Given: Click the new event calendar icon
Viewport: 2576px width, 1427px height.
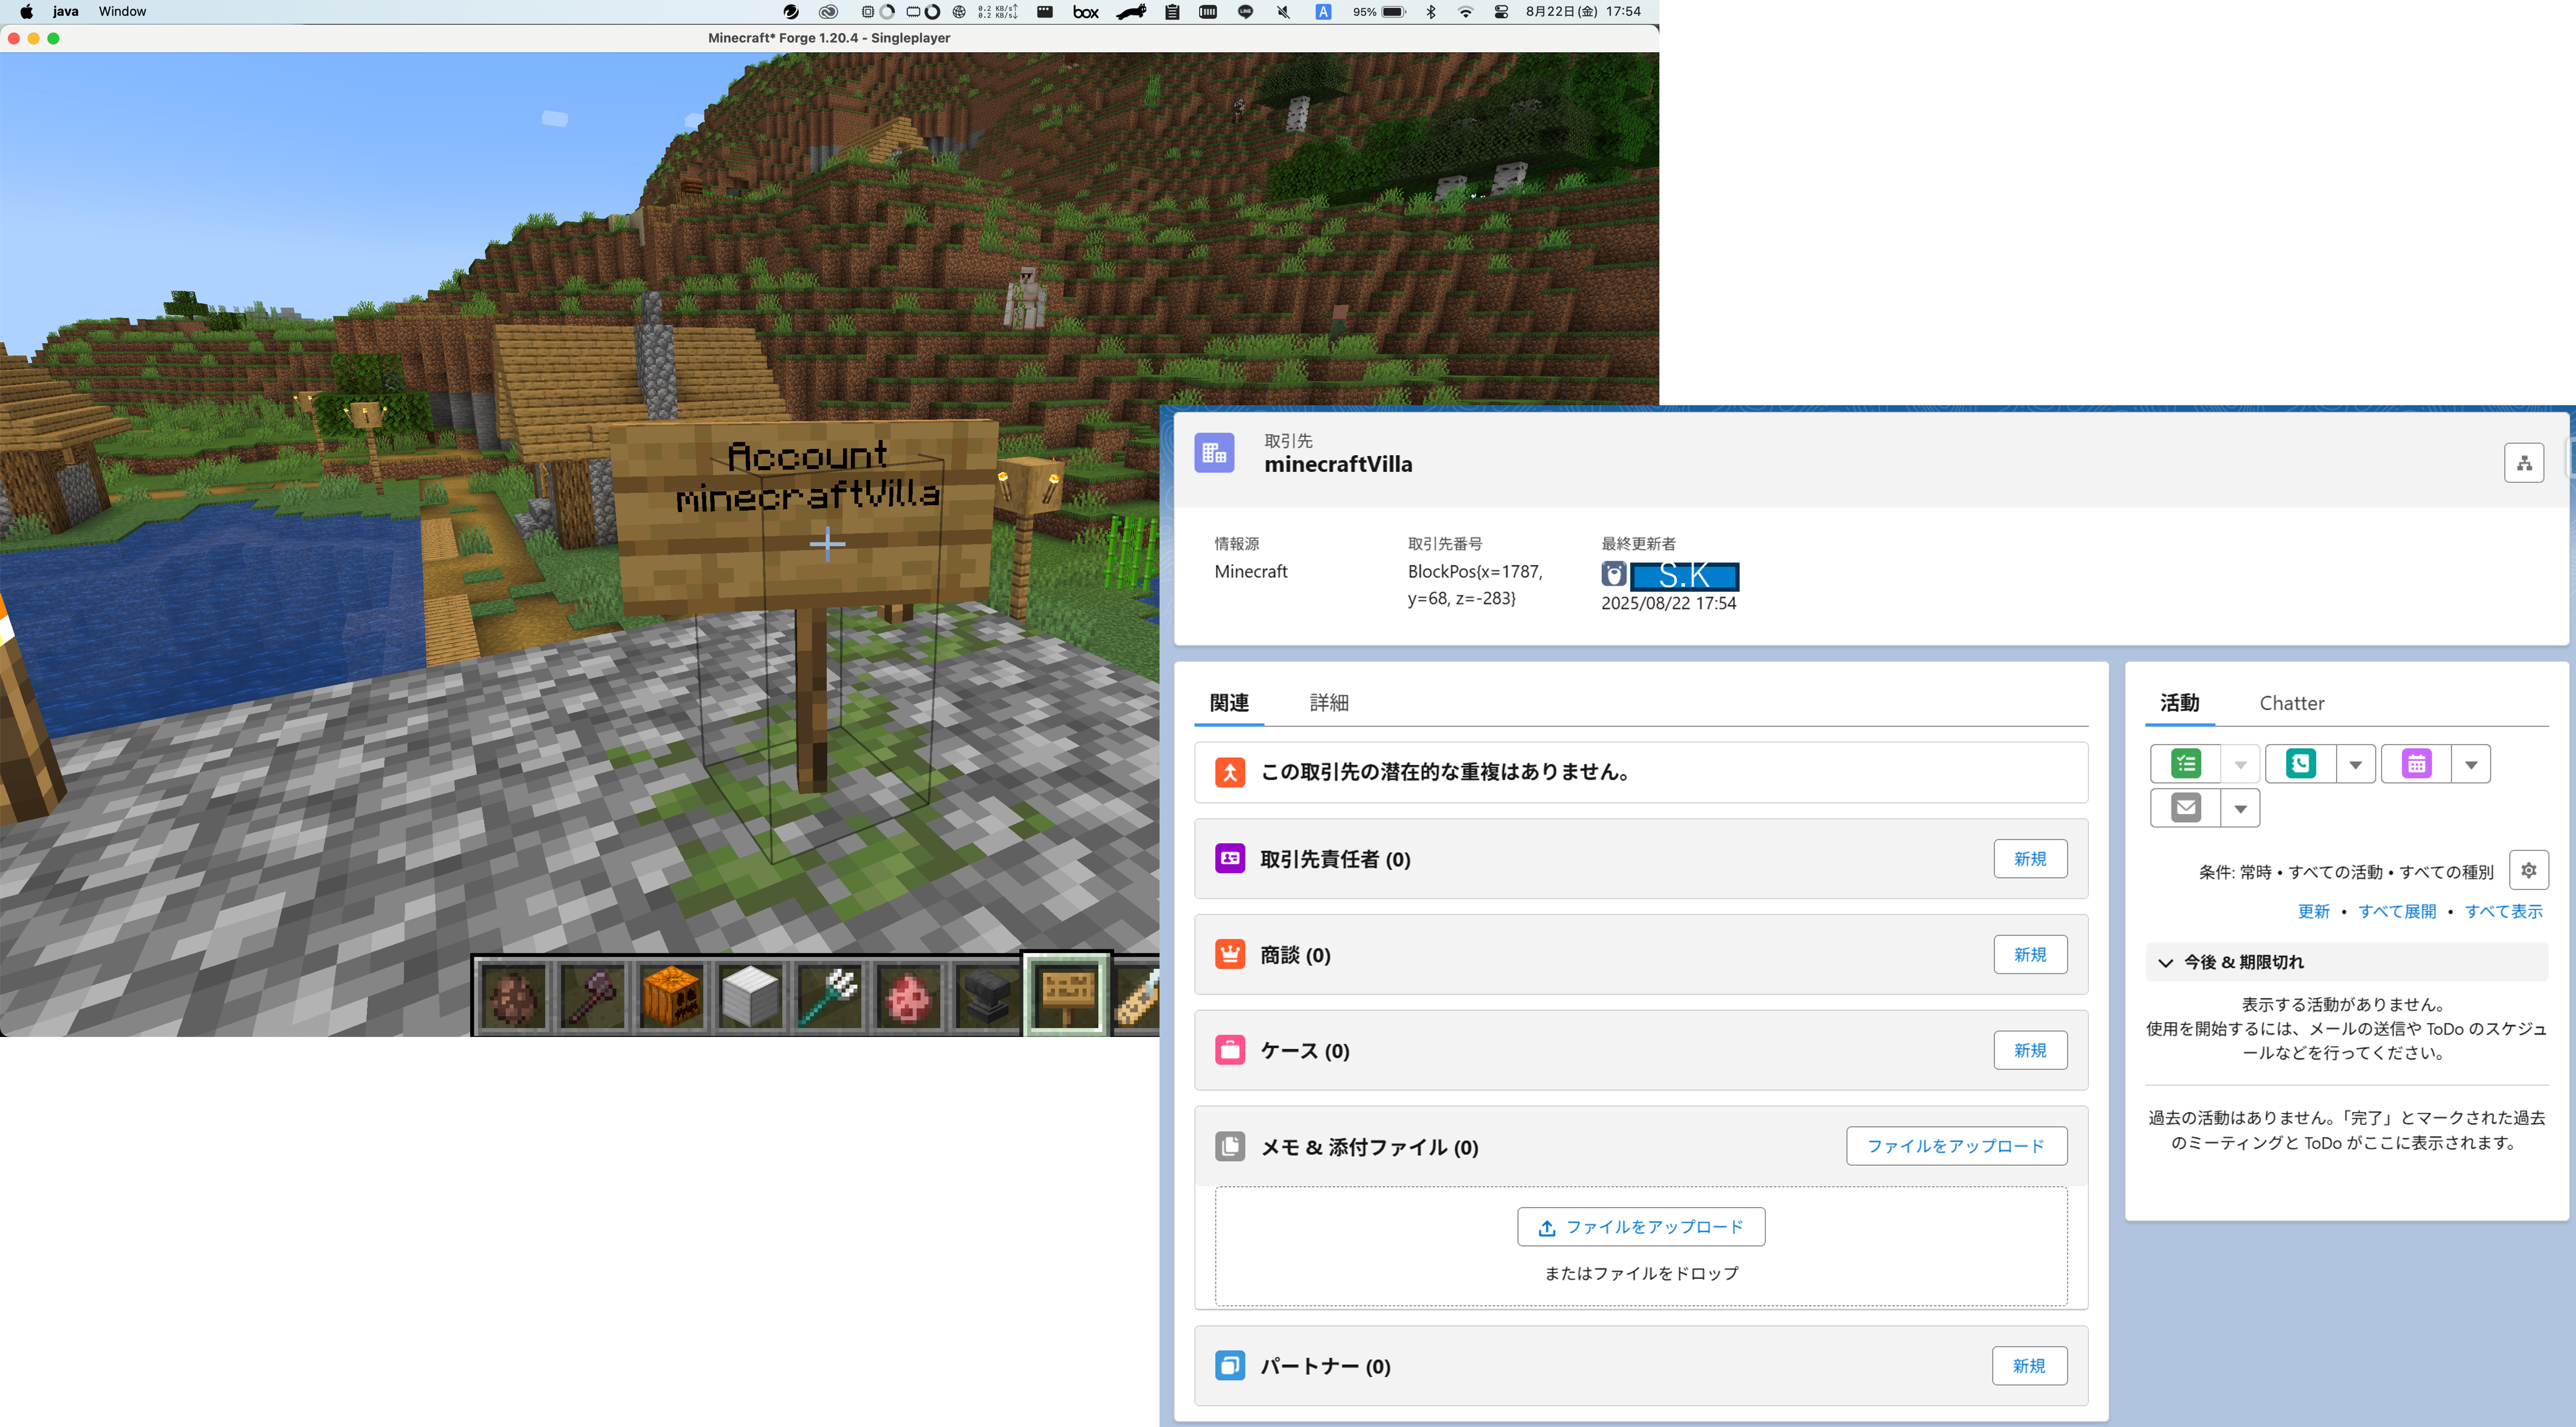Looking at the screenshot, I should pyautogui.click(x=2417, y=764).
